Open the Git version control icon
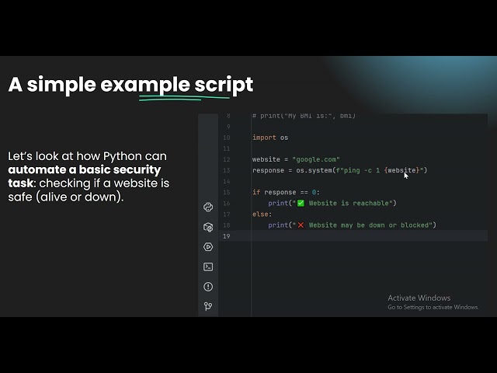This screenshot has height=373, width=497. 208,306
